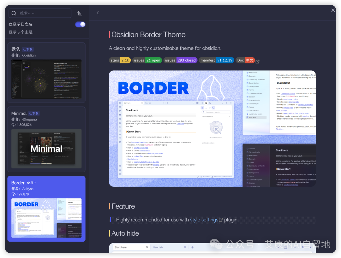
Task: Click the search magnifier icon
Action: 14,13
